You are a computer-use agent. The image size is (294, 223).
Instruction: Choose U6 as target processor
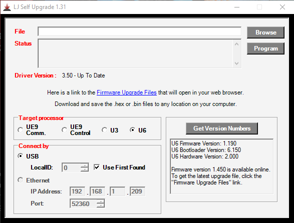132,130
